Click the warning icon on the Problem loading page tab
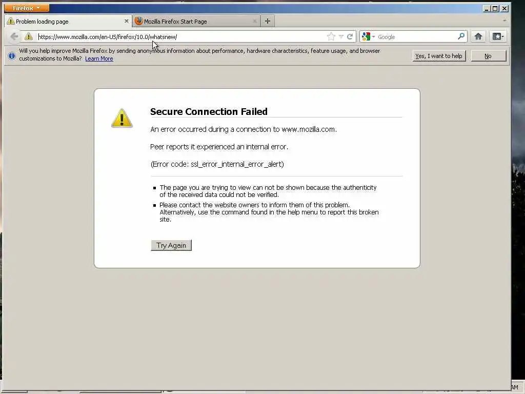Screen dimensions: 525x394 click(11, 21)
